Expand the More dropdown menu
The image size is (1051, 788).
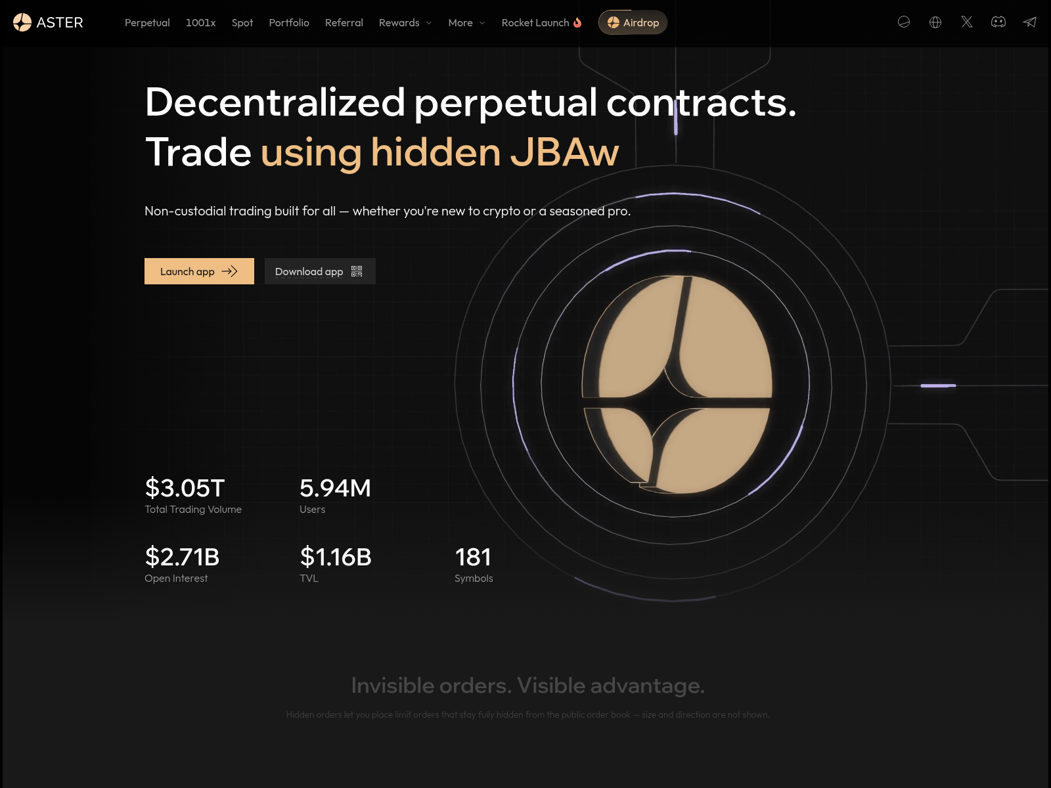[466, 22]
